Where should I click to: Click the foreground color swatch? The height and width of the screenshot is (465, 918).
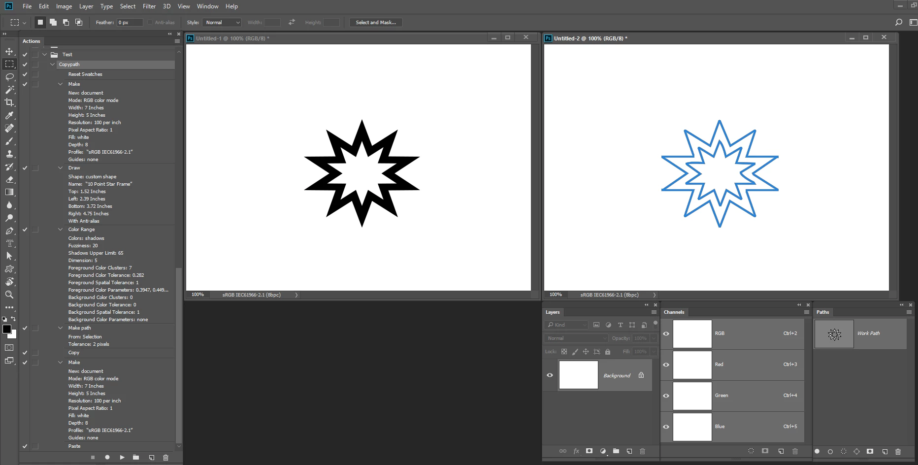7,329
